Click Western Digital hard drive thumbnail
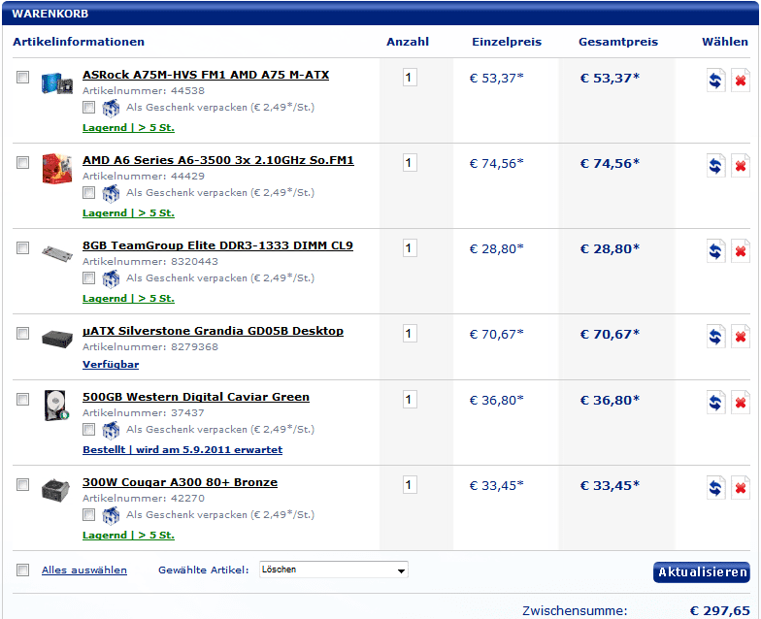Image resolution: width=761 pixels, height=619 pixels. pos(56,406)
